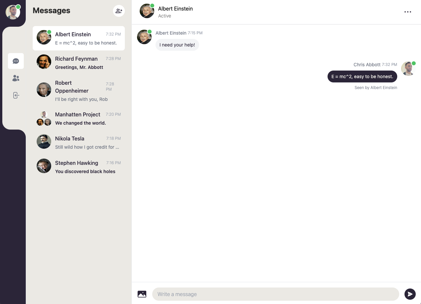Open the Richard Feynman conversation
Viewport: 421px width, 304px height.
(79, 63)
